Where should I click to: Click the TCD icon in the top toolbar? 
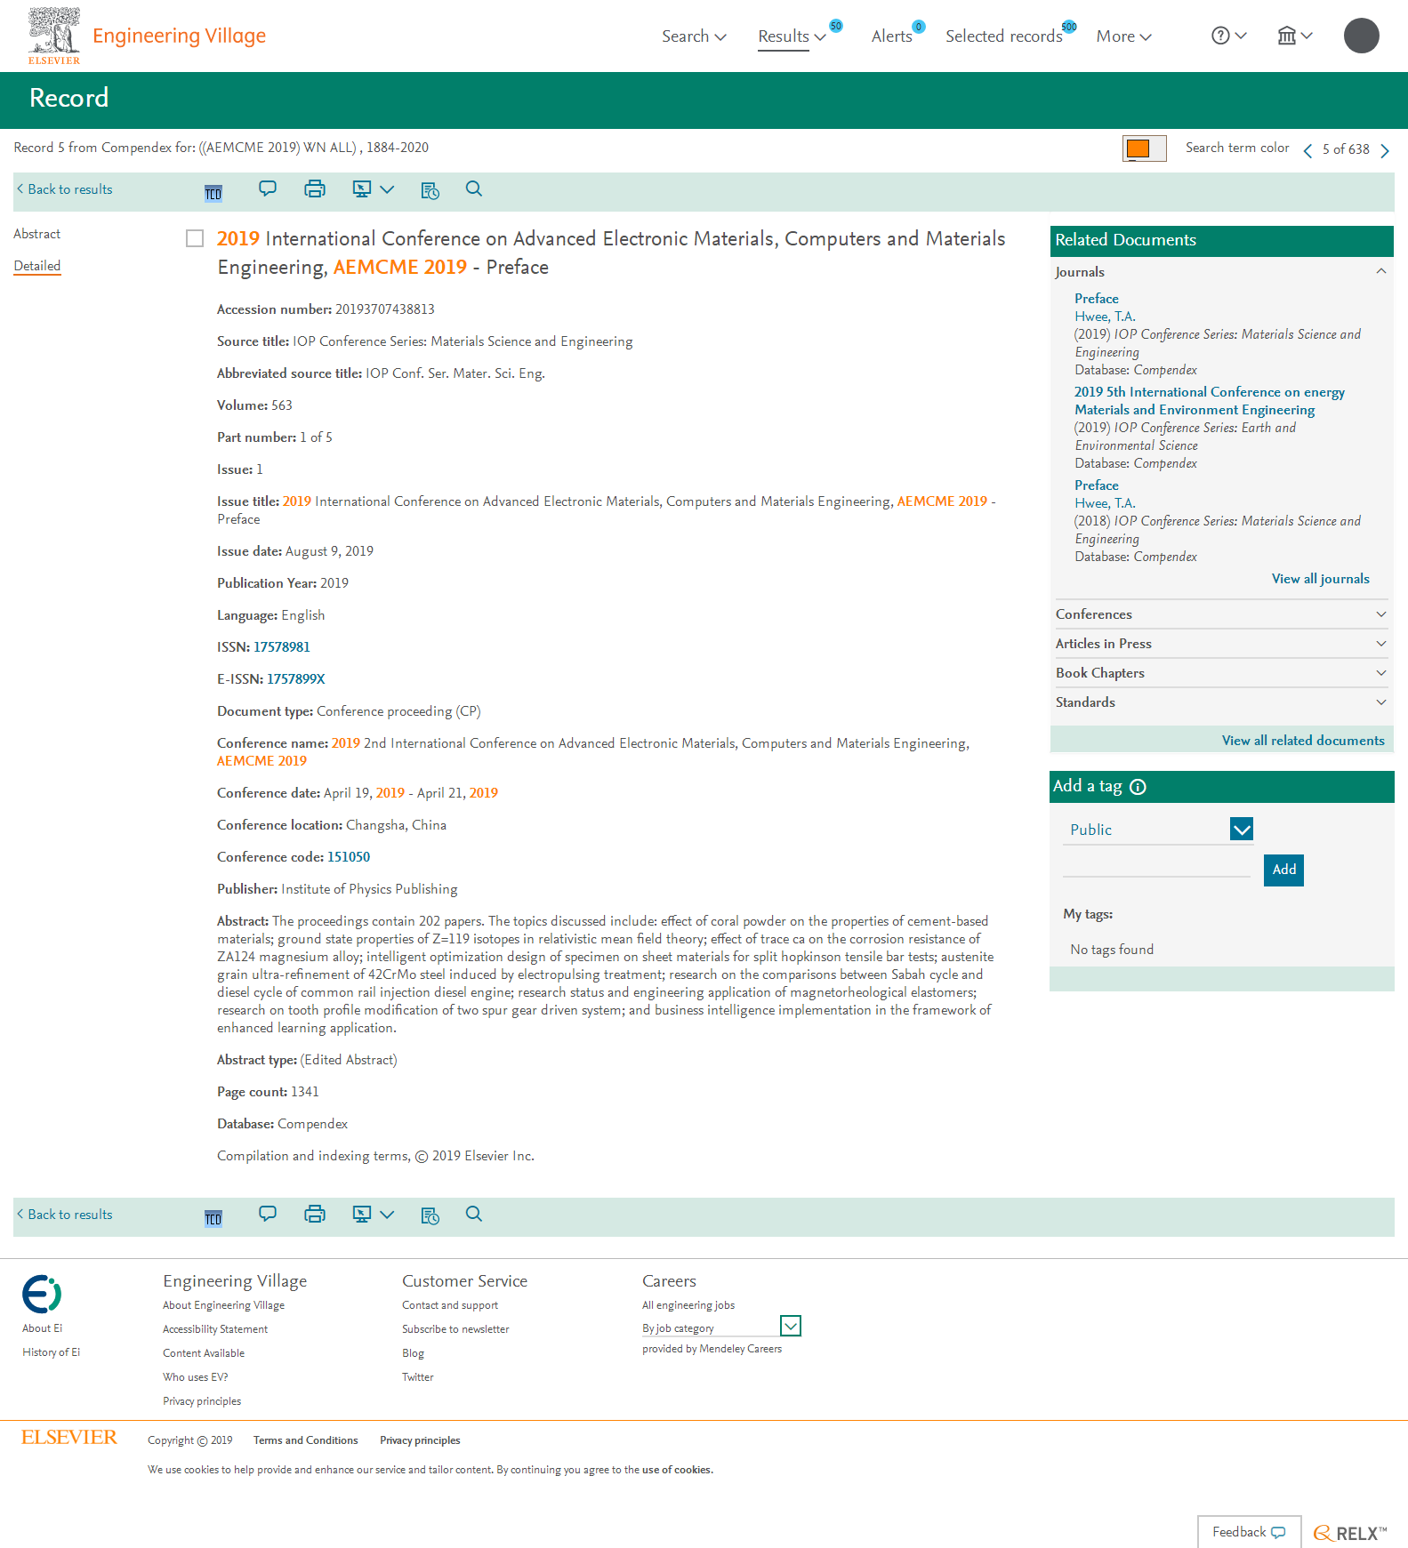pyautogui.click(x=213, y=193)
